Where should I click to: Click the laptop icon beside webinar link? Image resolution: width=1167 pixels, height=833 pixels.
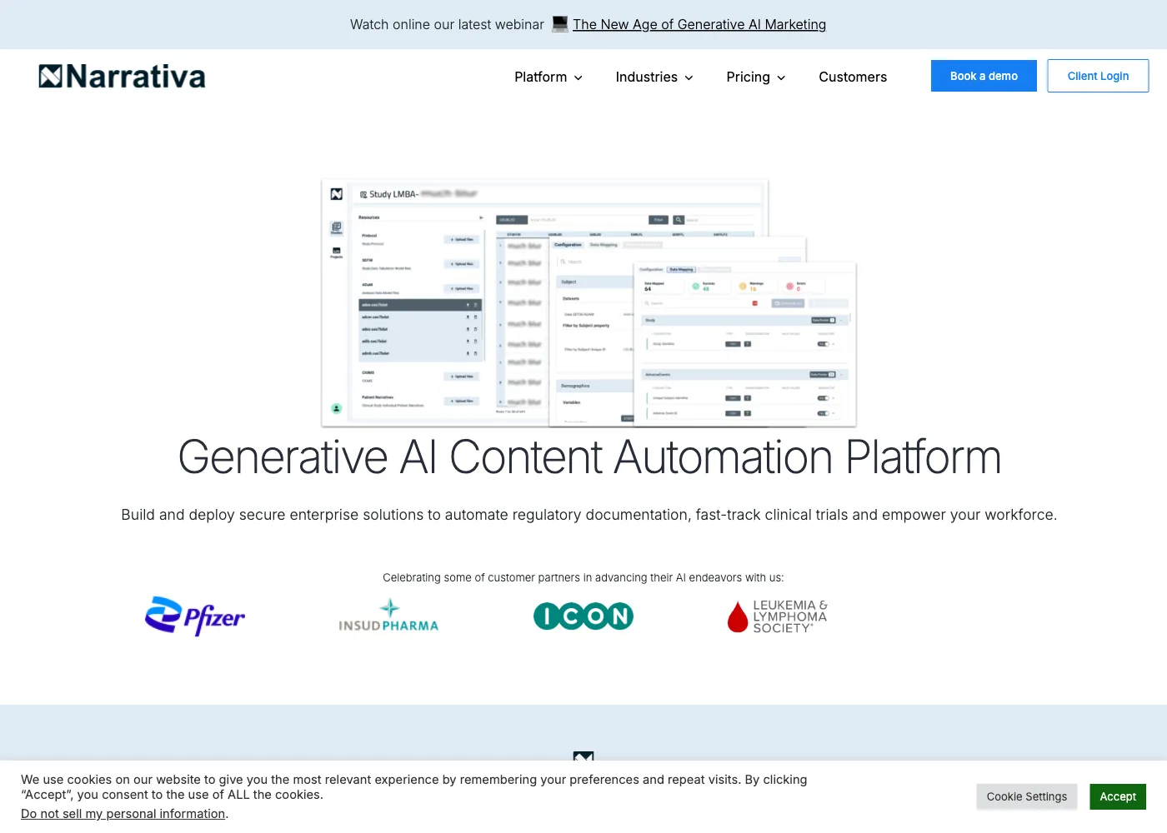click(x=560, y=24)
